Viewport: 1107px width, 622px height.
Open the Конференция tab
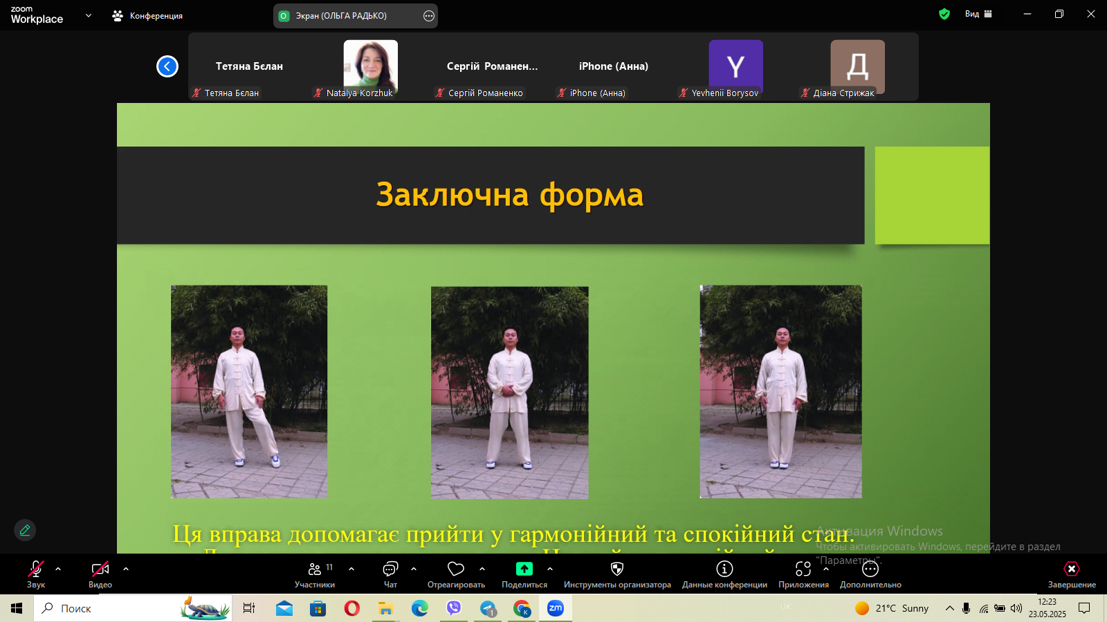(x=147, y=16)
